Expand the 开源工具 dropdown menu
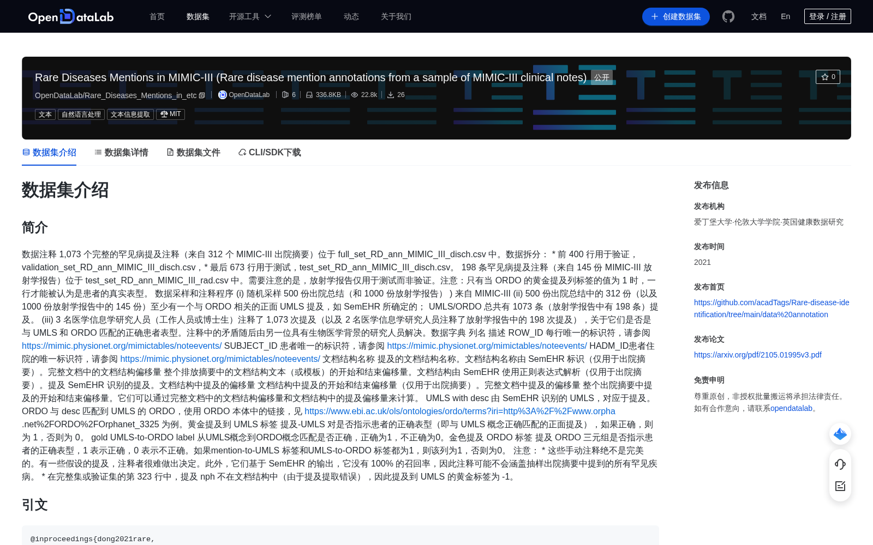Screen dimensions: 873x545 [250, 16]
